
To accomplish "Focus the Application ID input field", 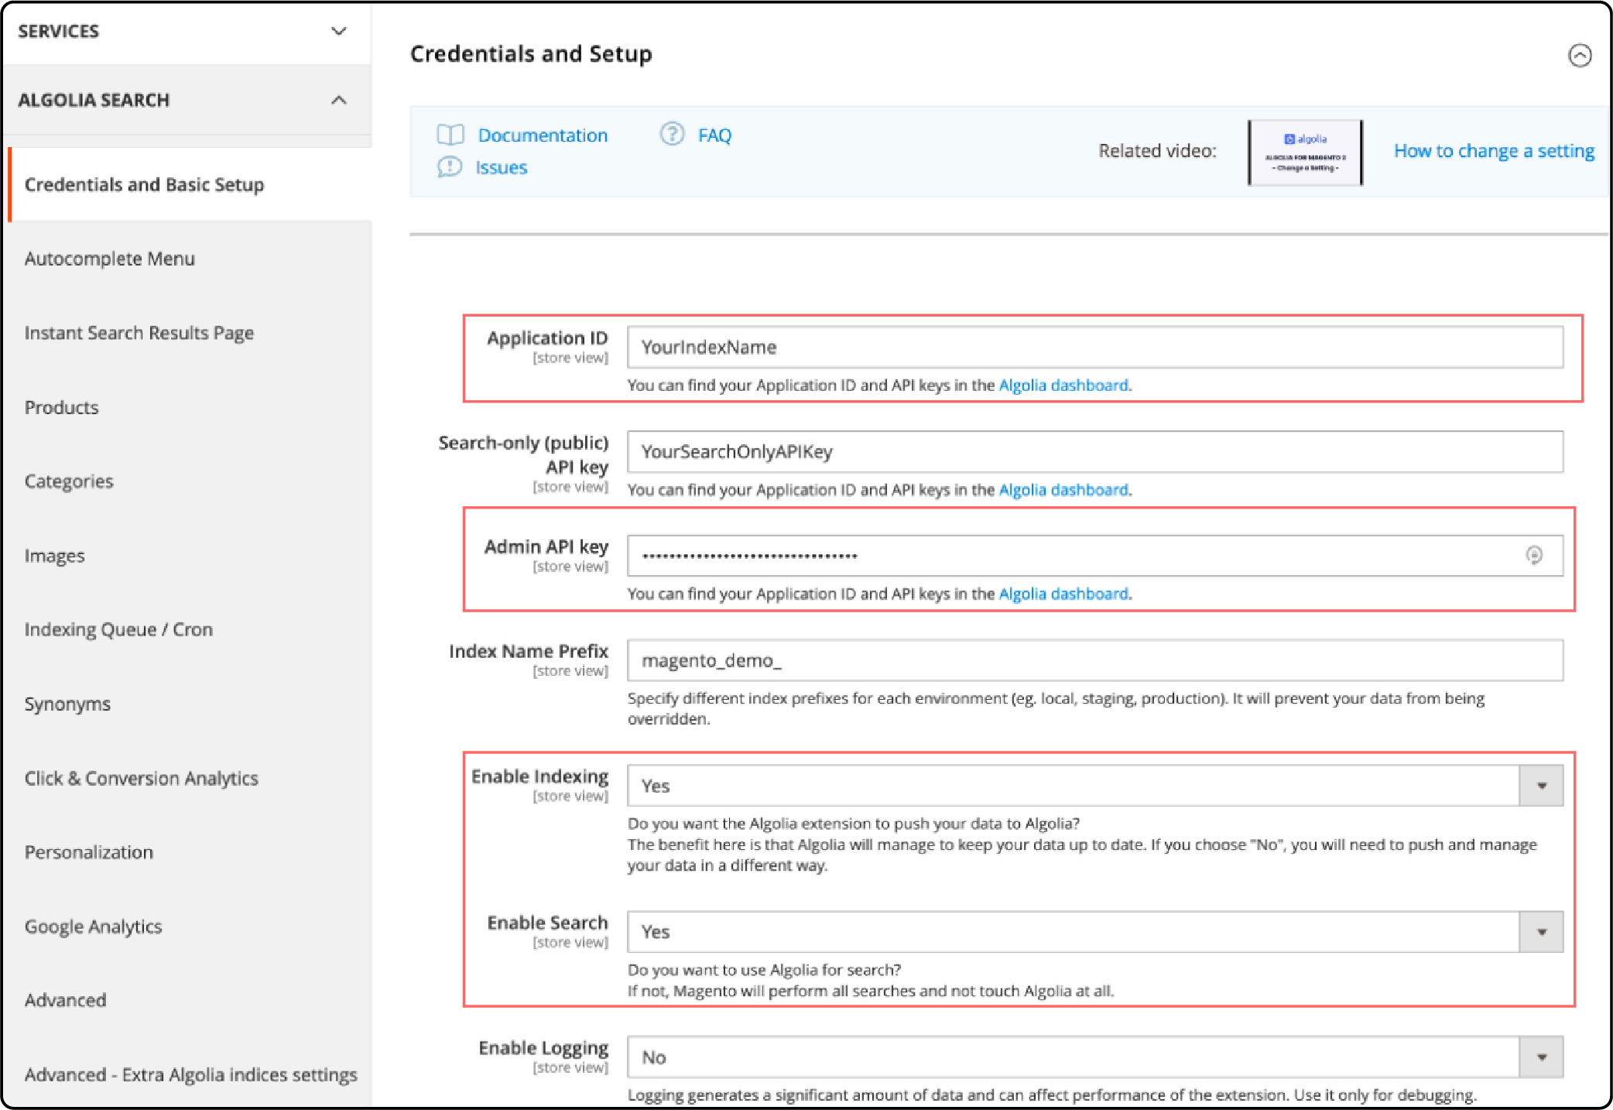I will (x=1094, y=347).
